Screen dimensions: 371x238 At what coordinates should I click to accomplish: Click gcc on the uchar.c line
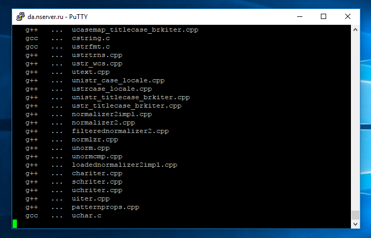click(x=32, y=215)
